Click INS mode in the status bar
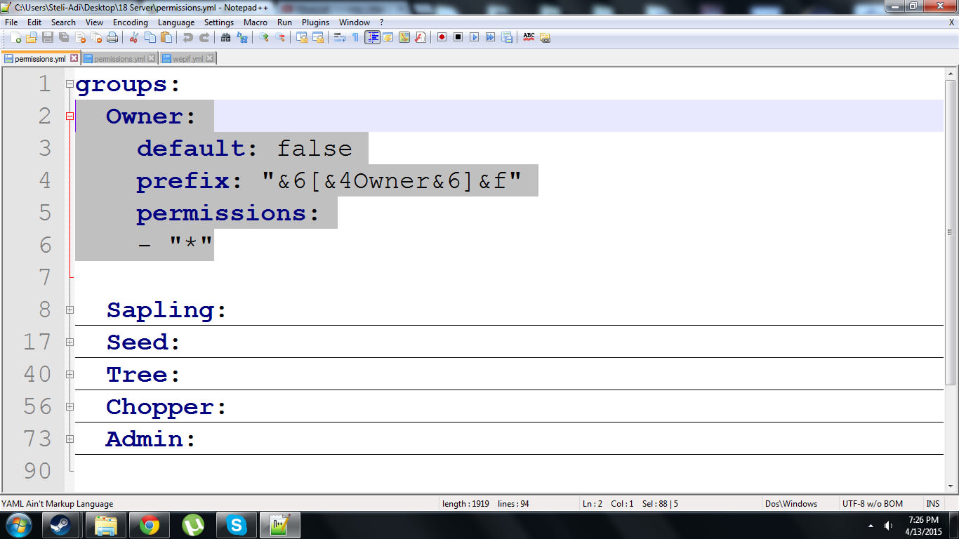This screenshot has width=959, height=539. coord(932,503)
